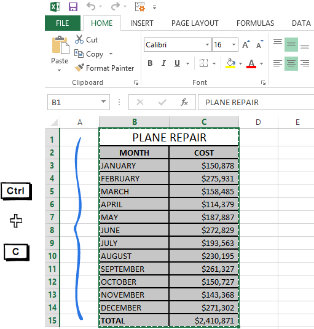Image resolution: width=314 pixels, height=329 pixels.
Task: Select column D header
Action: coord(258,122)
